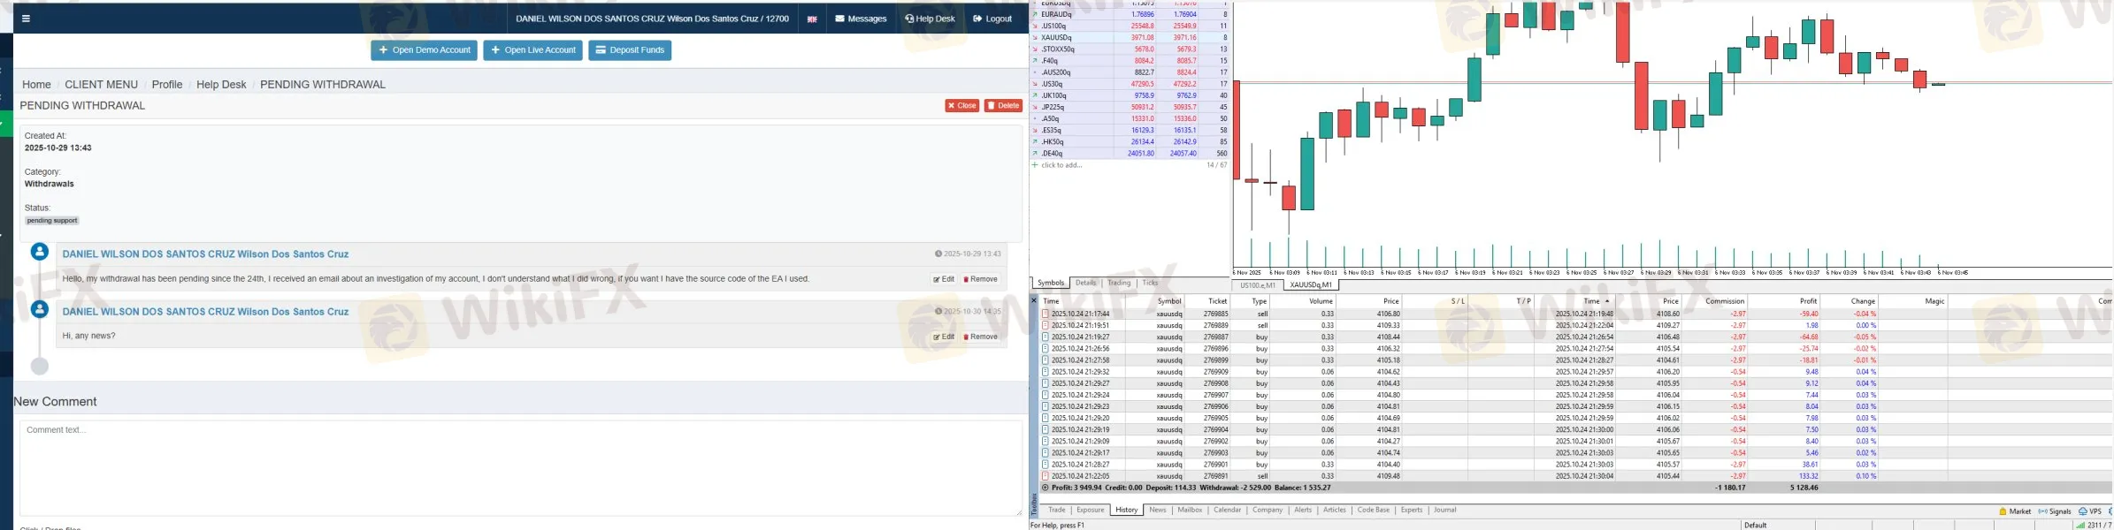Select EURAUDq in Market Watch list
Image resolution: width=2114 pixels, height=530 pixels.
(1129, 15)
